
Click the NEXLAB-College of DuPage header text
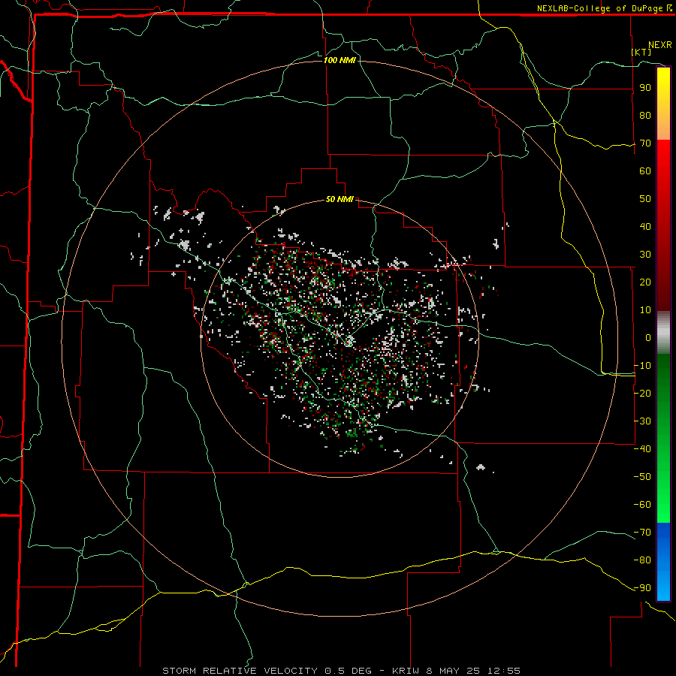599,8
